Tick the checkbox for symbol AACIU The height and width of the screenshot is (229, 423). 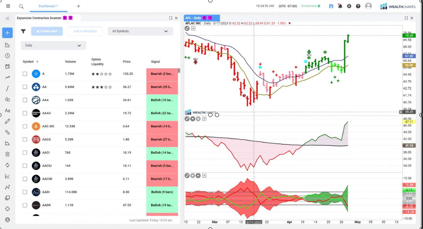point(25,166)
